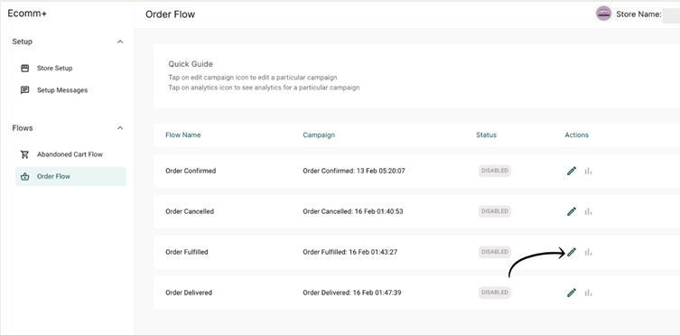This screenshot has height=335, width=680.
Task: View analytics for Order Delivered flow
Action: pyautogui.click(x=588, y=293)
